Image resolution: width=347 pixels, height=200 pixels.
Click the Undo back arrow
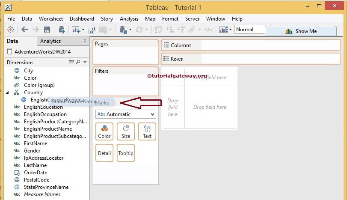(24, 30)
